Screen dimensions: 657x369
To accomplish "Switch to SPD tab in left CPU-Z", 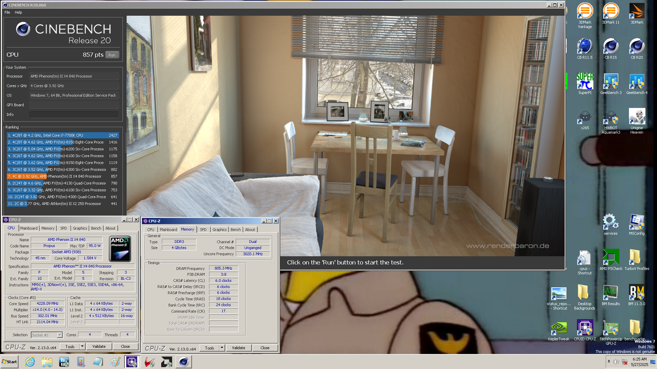I will [x=64, y=228].
